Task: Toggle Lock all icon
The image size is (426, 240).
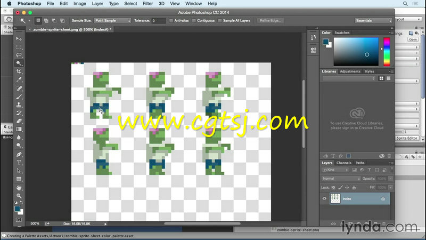Action: [x=354, y=188]
